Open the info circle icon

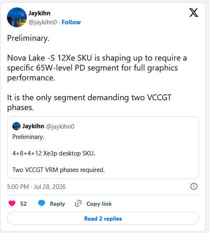194,186
